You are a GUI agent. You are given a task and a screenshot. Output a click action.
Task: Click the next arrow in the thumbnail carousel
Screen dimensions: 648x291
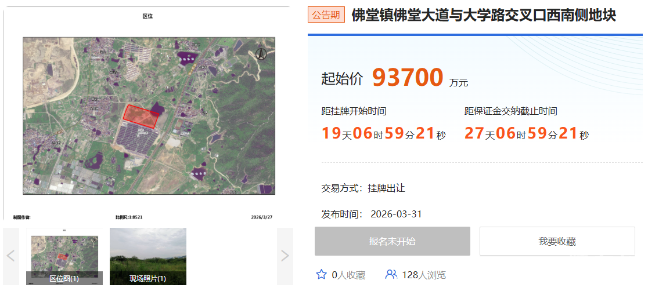click(x=285, y=256)
